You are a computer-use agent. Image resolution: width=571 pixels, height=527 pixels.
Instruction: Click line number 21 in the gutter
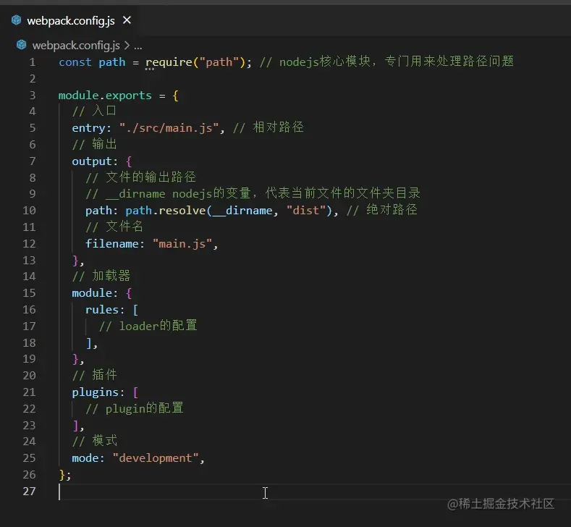click(29, 392)
